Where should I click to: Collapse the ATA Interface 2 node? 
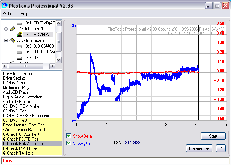click(6, 40)
